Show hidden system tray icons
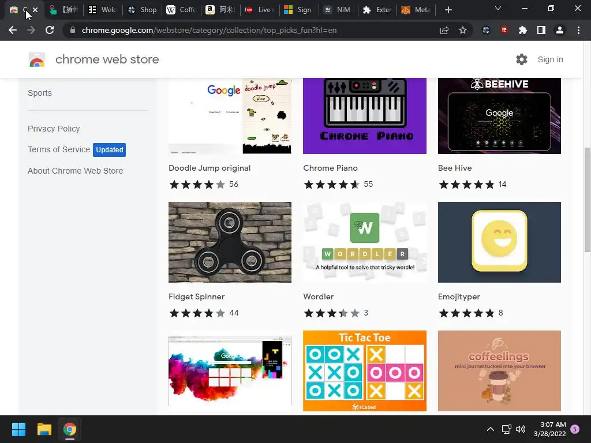The height and width of the screenshot is (443, 591). pos(491,429)
